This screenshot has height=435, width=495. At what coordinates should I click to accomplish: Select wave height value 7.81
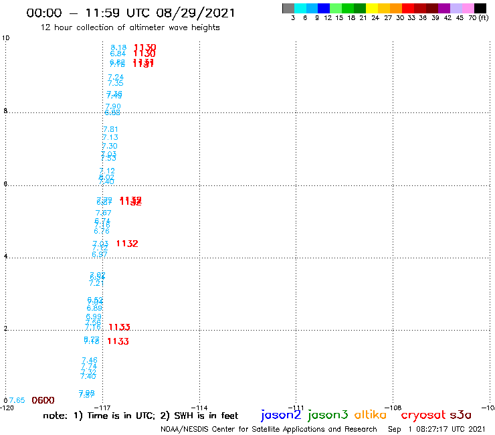point(110,129)
